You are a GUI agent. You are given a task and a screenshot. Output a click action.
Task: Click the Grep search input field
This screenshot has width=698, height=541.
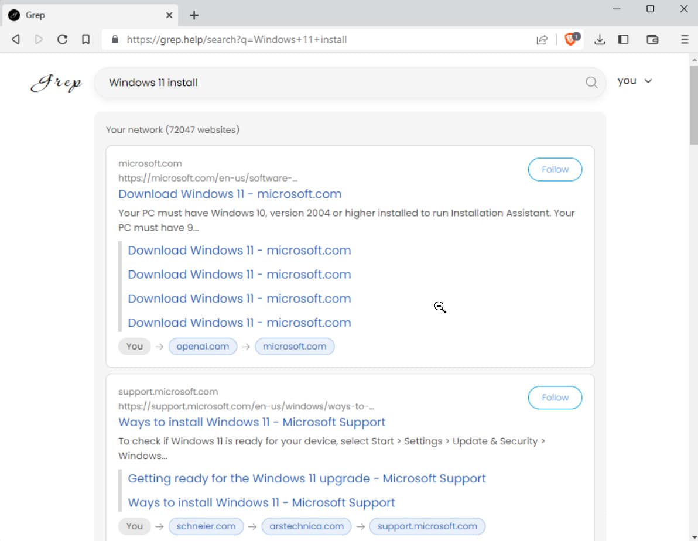[340, 83]
